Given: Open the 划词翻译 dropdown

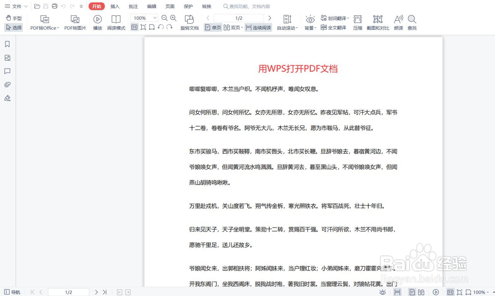Looking at the screenshot, I should 335,18.
